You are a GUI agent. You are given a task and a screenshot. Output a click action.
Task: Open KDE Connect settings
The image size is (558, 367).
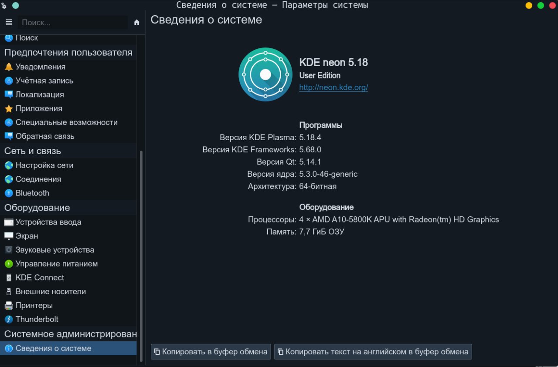pos(68,277)
